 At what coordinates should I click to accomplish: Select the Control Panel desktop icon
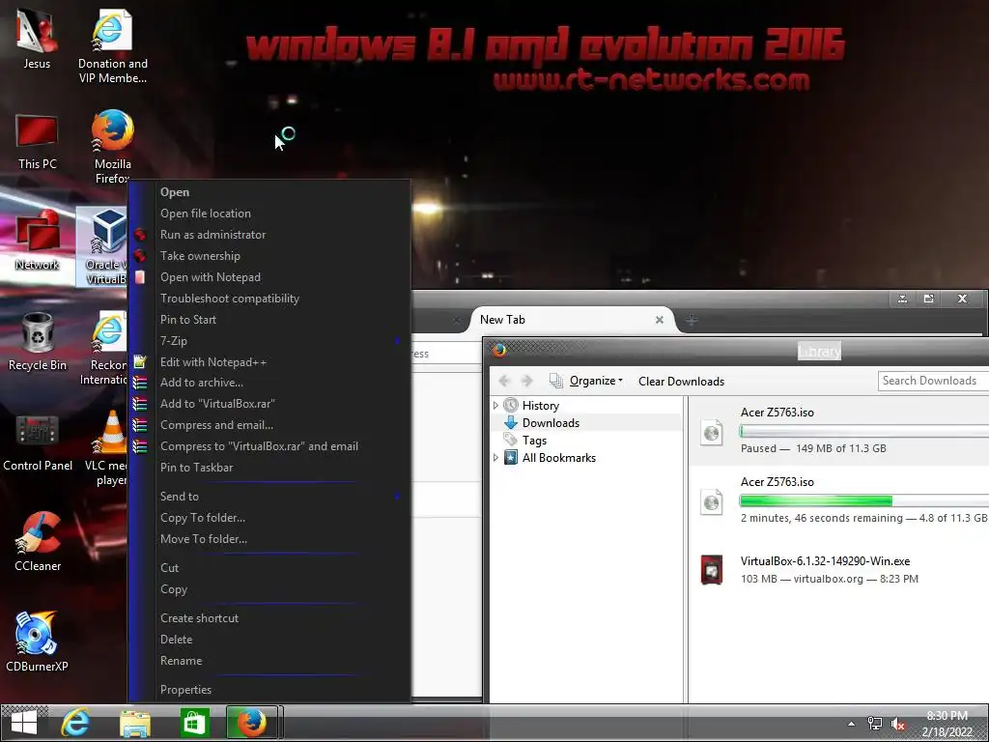tap(38, 442)
